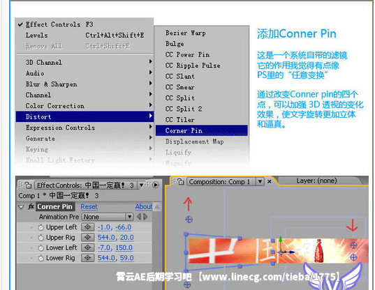Click upper-right corner pin handle in viewer
The height and width of the screenshot is (290, 375).
point(353,245)
